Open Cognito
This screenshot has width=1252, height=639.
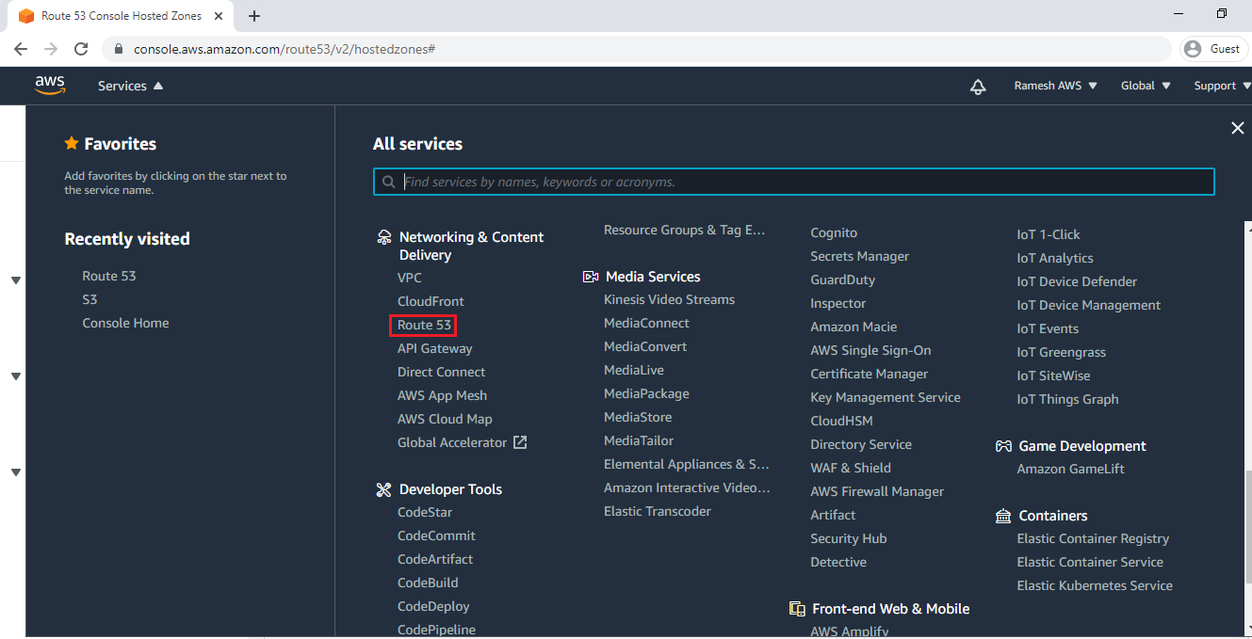(834, 232)
